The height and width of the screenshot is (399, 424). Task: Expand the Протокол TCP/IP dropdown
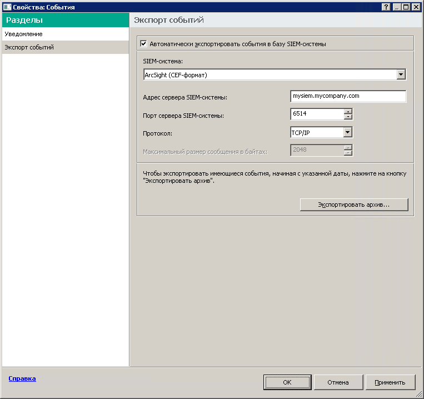[x=348, y=132]
